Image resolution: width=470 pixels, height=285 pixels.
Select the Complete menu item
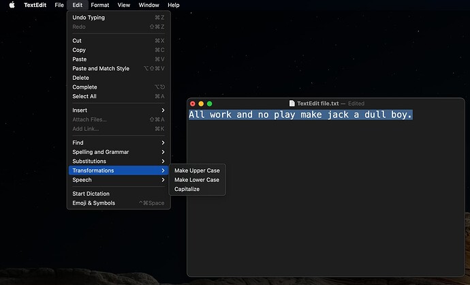[x=119, y=87]
